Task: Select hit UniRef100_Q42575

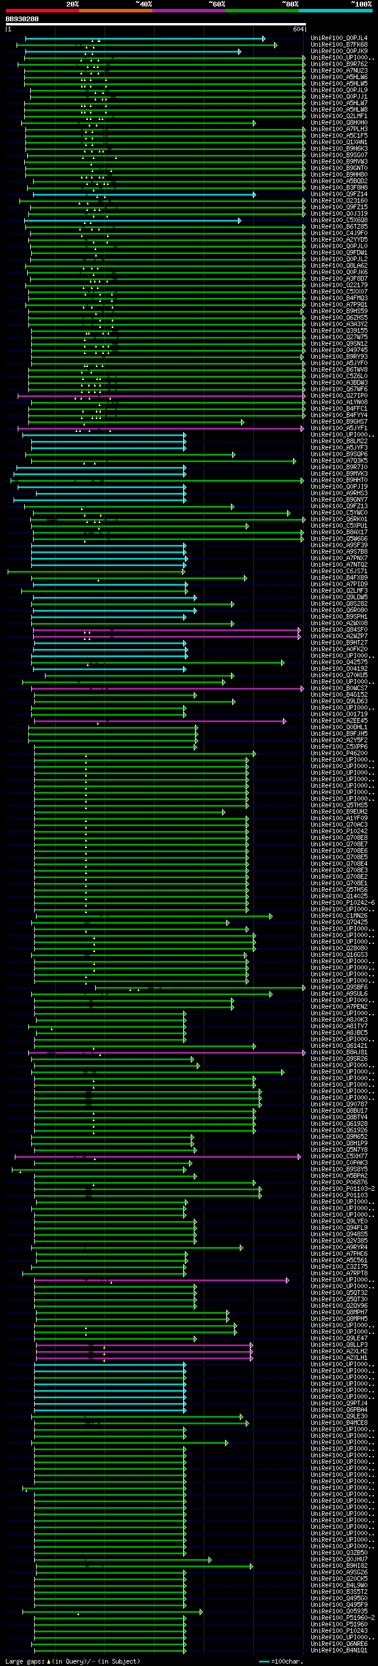Action: click(339, 662)
